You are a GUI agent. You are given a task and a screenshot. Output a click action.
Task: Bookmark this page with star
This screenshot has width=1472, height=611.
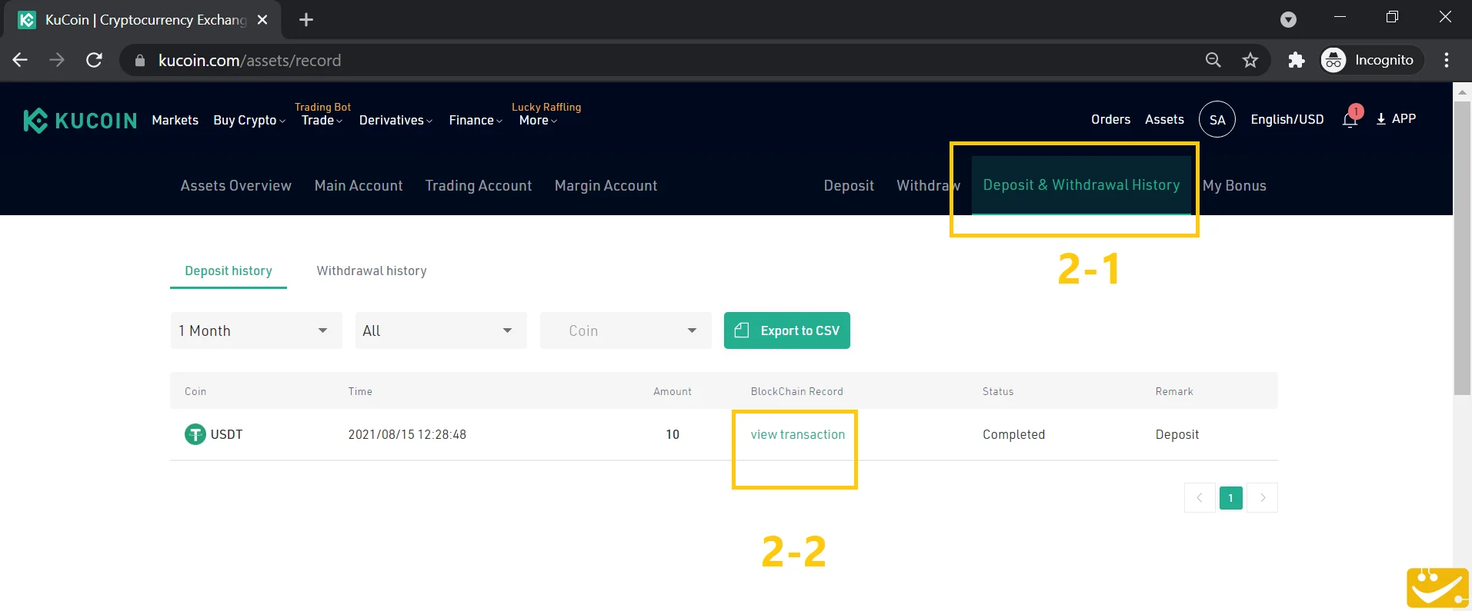(x=1250, y=60)
